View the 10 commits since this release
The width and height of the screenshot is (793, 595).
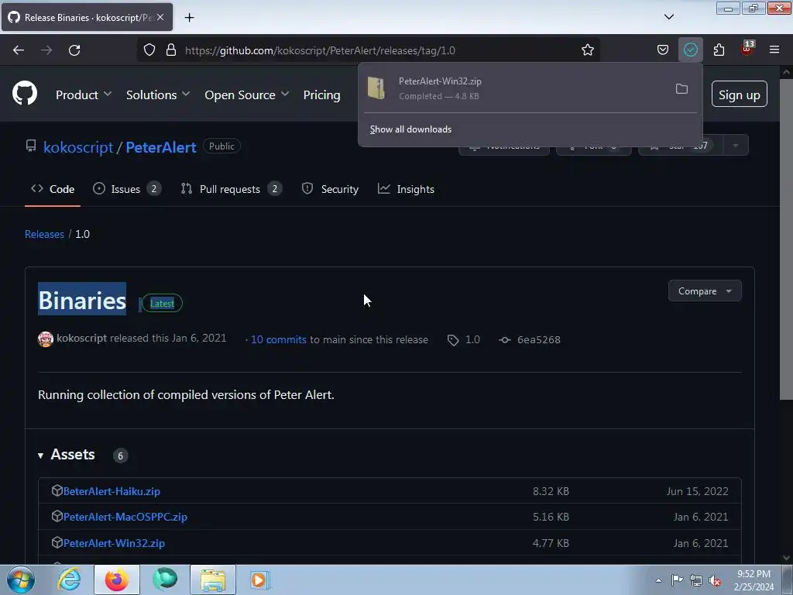tap(279, 340)
